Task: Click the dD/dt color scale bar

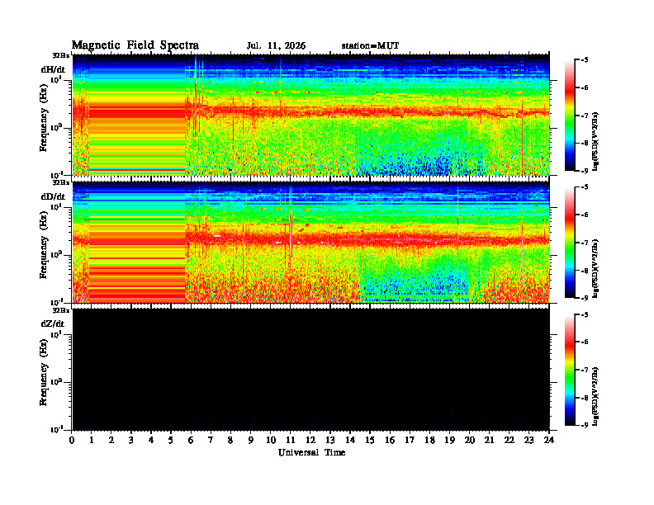Action: click(569, 243)
